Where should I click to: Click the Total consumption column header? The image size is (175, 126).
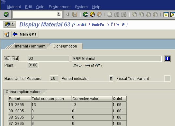(51, 99)
